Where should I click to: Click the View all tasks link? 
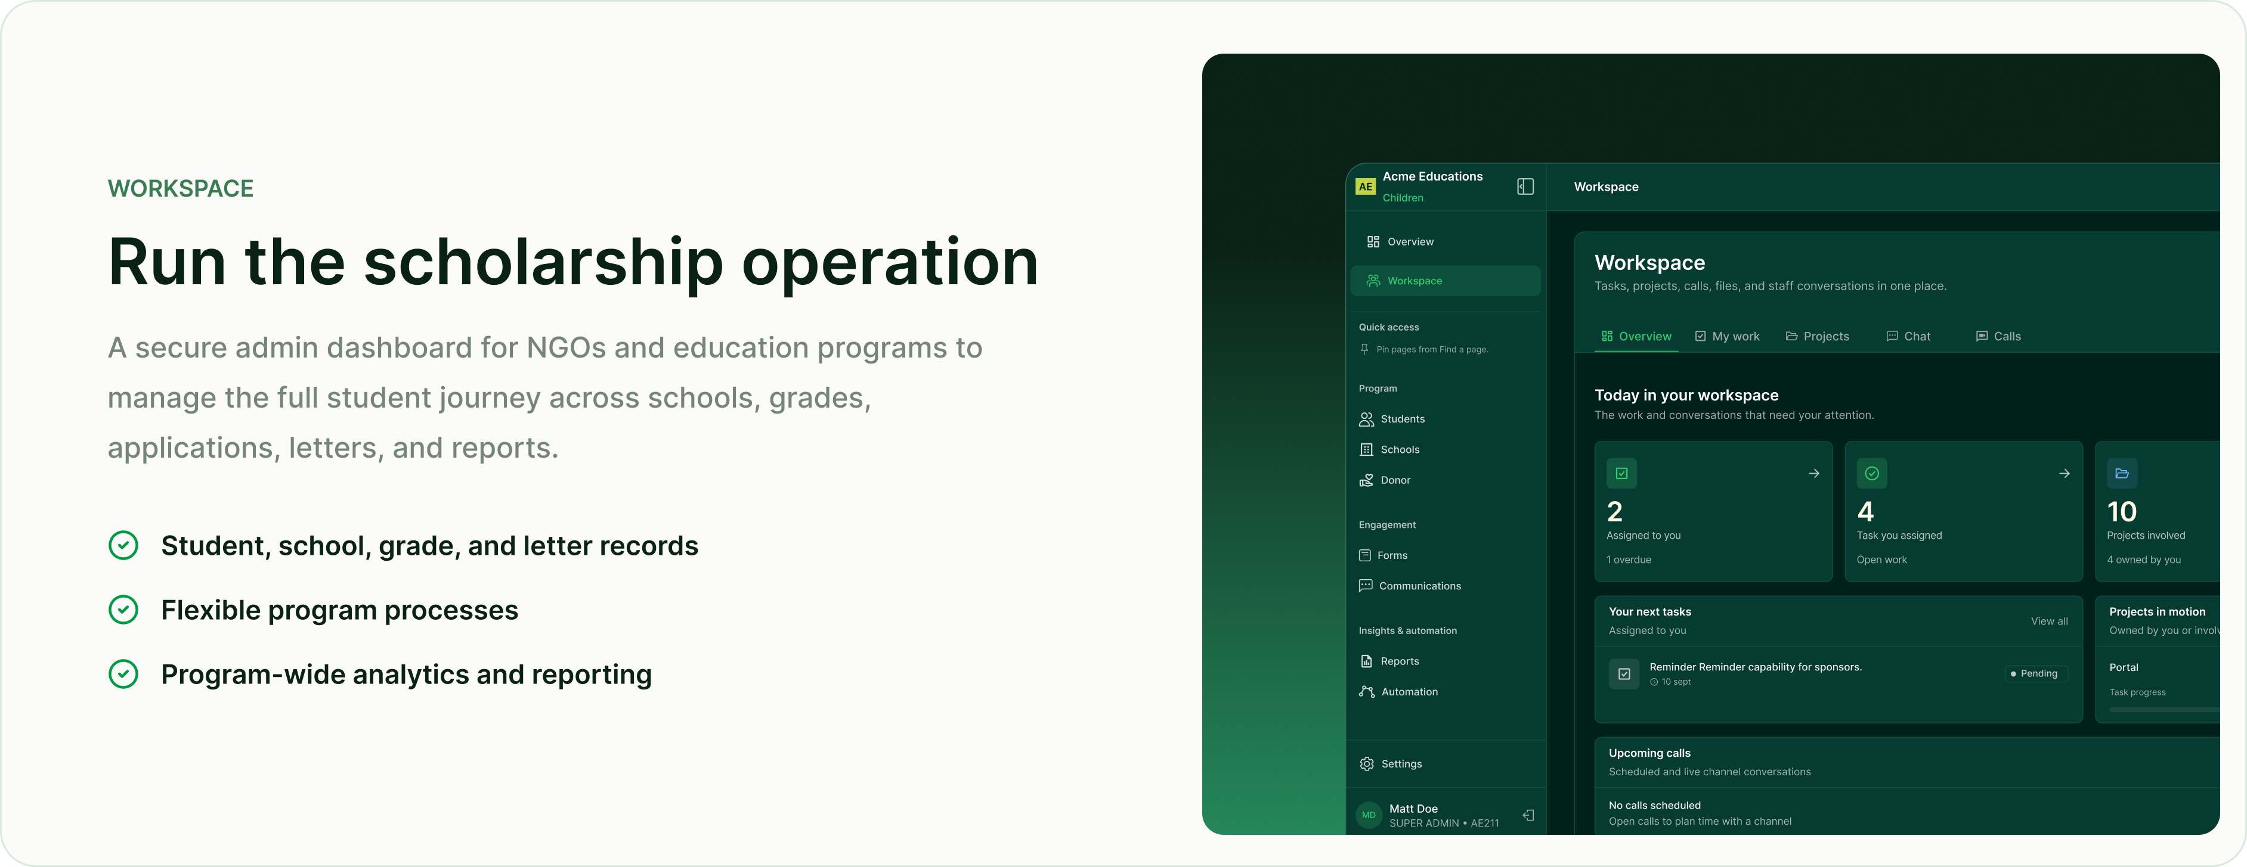(2048, 621)
